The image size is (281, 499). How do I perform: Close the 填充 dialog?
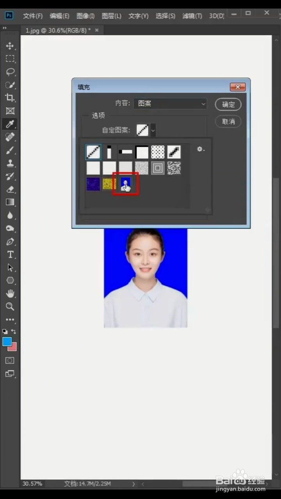pyautogui.click(x=238, y=87)
